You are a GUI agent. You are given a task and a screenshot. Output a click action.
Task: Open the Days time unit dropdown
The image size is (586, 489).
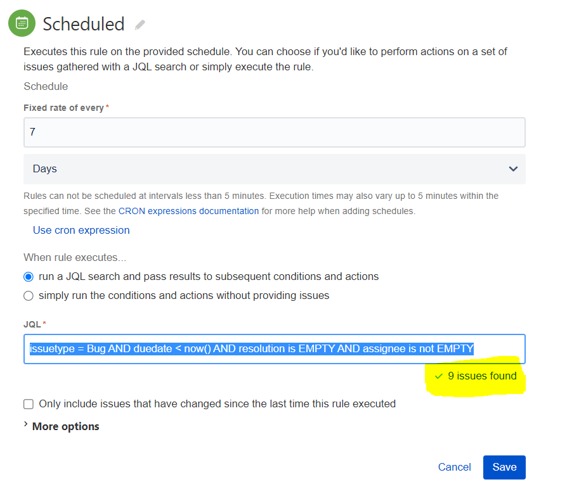tap(275, 169)
